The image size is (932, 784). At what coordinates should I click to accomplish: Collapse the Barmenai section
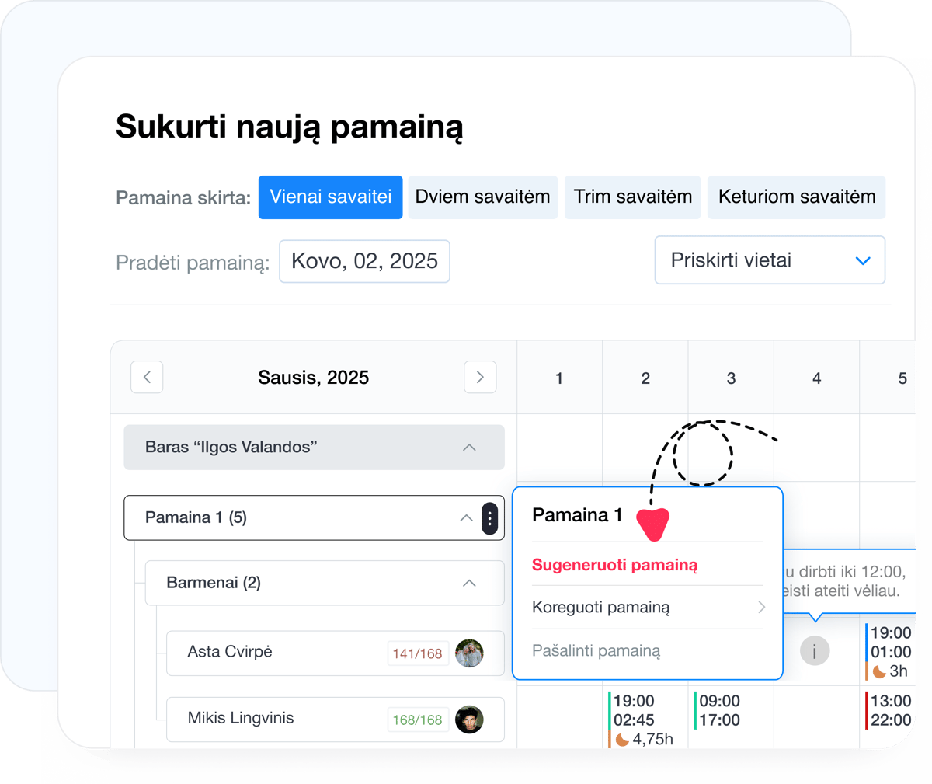pyautogui.click(x=467, y=583)
